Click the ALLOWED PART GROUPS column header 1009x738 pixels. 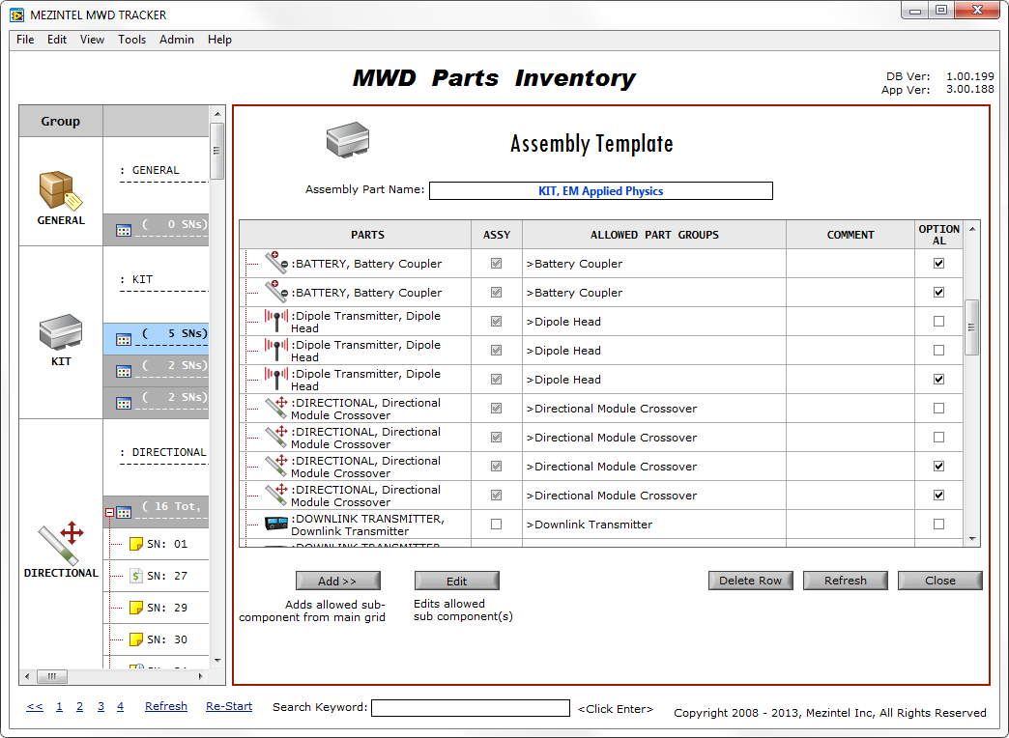[x=654, y=235]
